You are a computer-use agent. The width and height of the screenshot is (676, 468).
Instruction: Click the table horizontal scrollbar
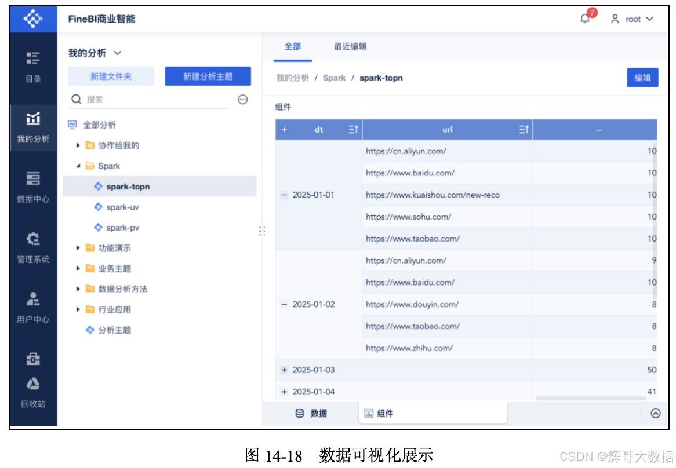[x=591, y=398]
